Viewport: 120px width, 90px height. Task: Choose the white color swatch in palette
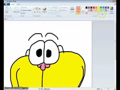click(x=86, y=10)
